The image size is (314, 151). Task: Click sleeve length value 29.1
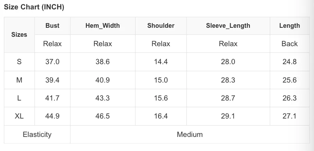(228, 116)
